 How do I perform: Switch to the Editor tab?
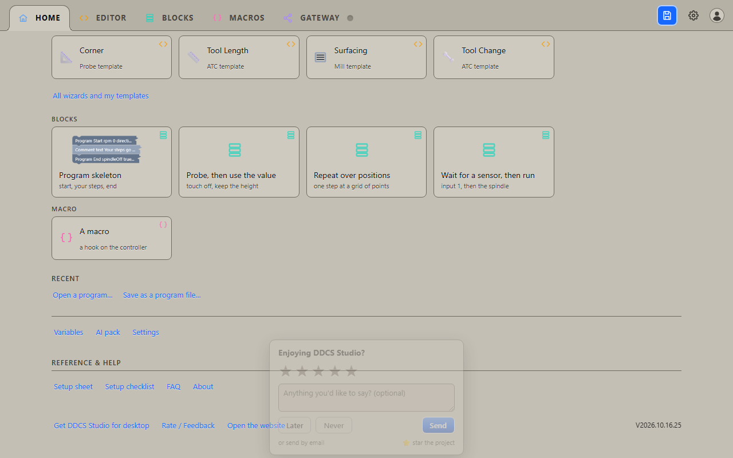103,18
